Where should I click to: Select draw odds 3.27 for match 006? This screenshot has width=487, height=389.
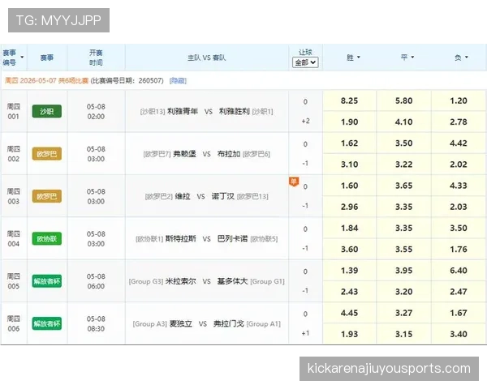tap(403, 314)
